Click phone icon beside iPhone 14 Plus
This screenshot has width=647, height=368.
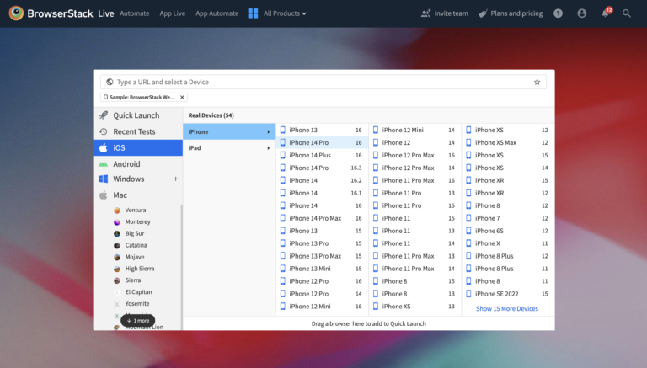click(283, 155)
